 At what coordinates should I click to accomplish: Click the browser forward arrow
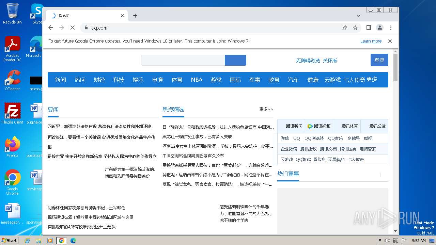click(x=62, y=28)
